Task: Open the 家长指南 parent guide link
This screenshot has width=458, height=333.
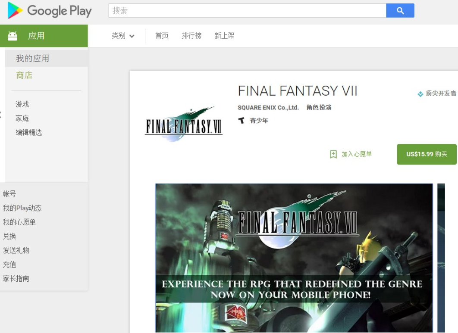Action: (16, 278)
